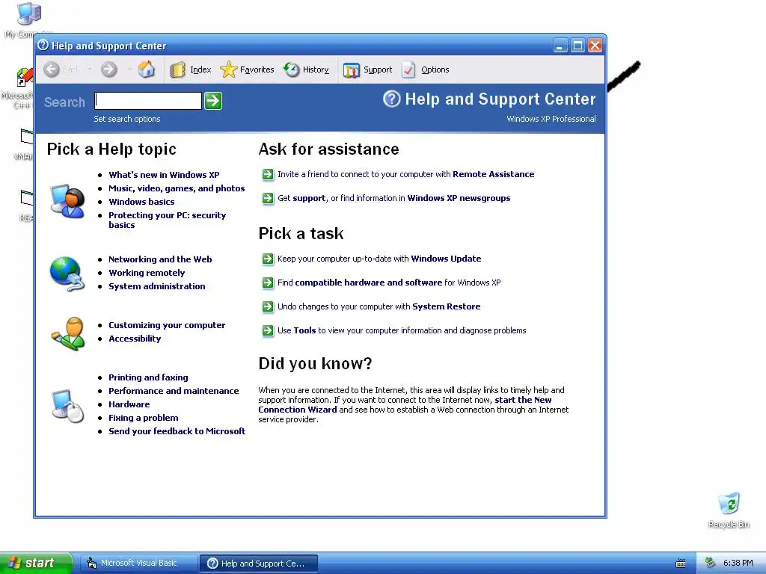Switch to Microsoft Visual Basic taskbar button
This screenshot has width=766, height=574.
(x=138, y=564)
